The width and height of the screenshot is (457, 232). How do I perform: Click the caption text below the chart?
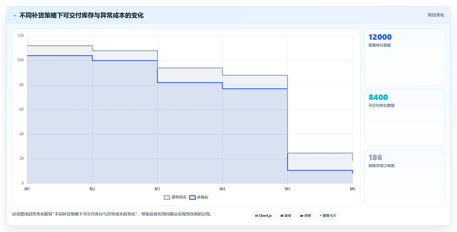point(112,214)
